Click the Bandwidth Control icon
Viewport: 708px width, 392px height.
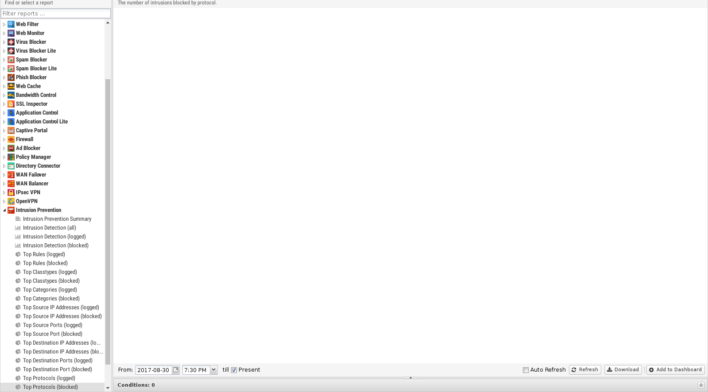click(x=11, y=95)
